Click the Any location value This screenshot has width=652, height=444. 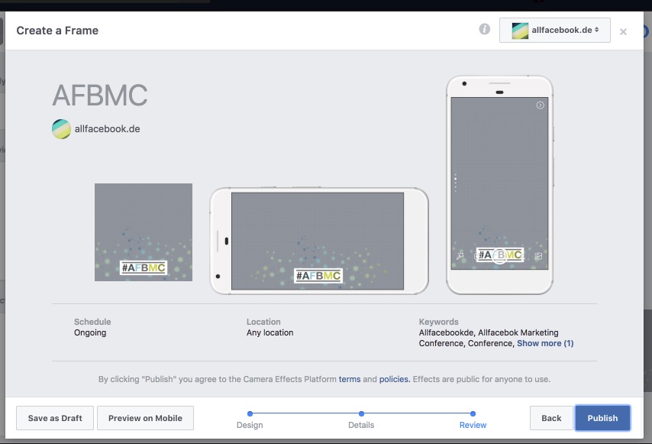pos(270,332)
